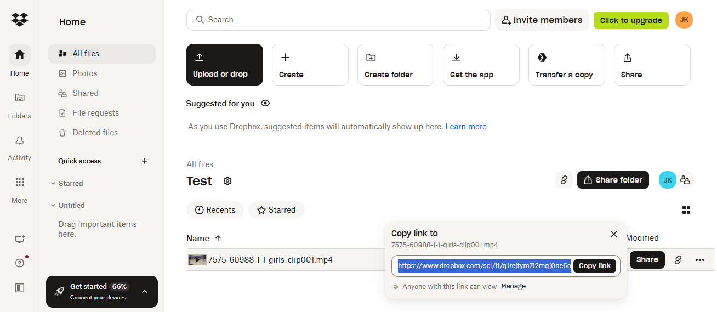Open Deleted files in the sidebar
Screen dimensions: 717x312
pos(95,133)
